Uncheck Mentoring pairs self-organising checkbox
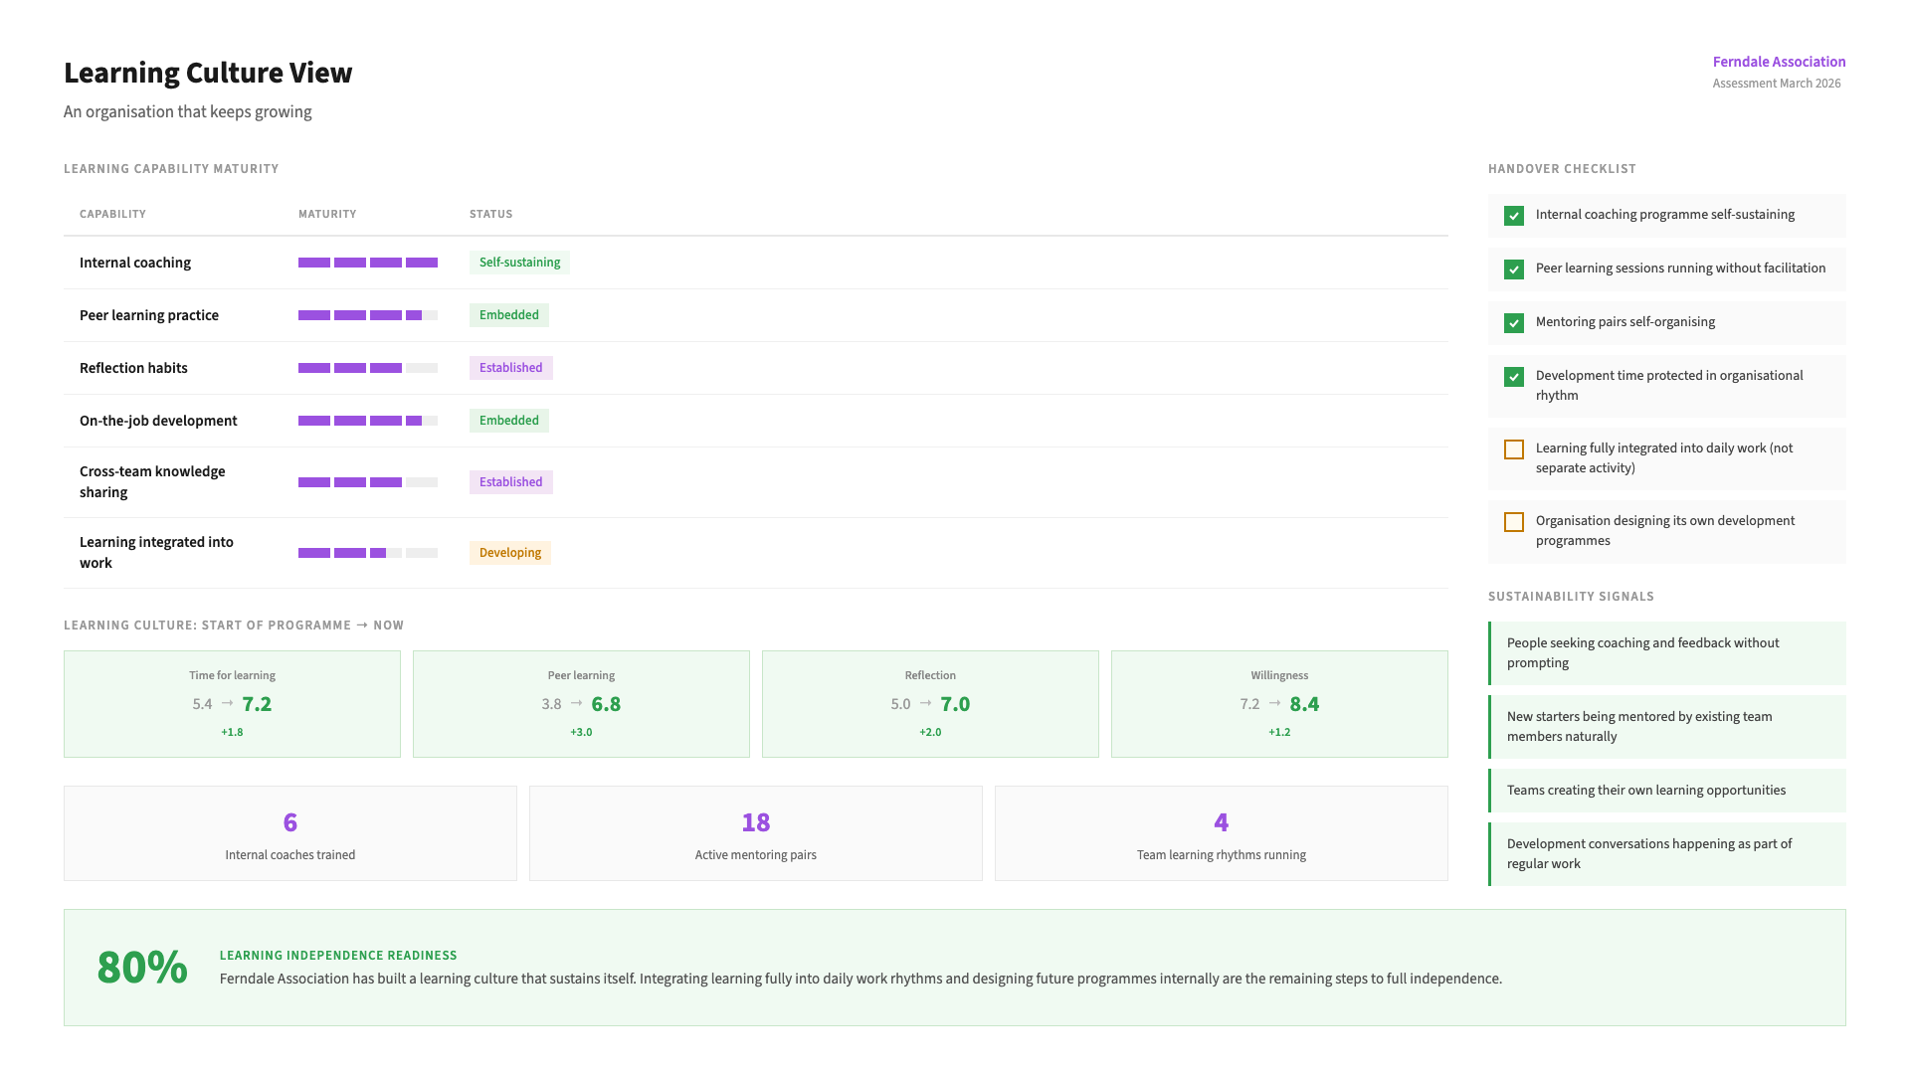 tap(1514, 323)
